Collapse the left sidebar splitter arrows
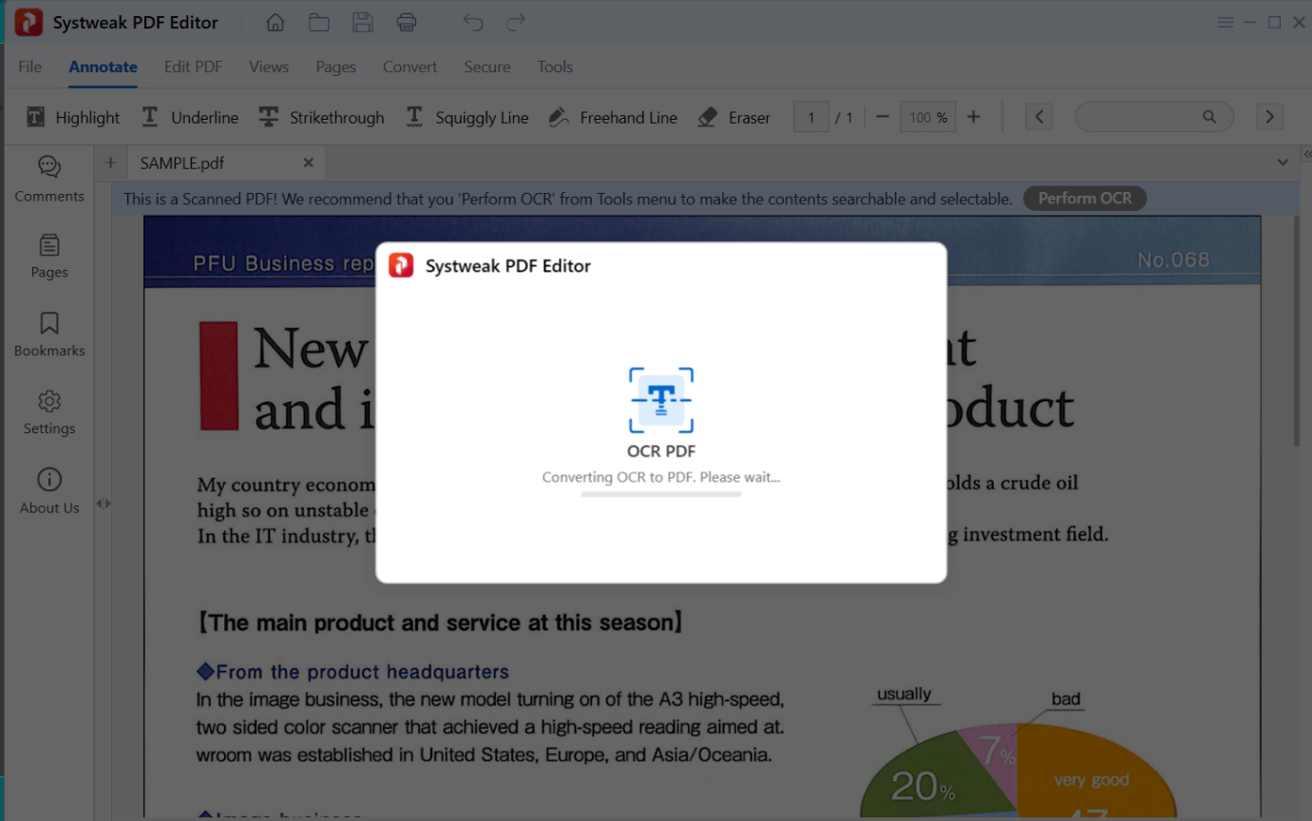This screenshot has height=821, width=1312. 104,504
